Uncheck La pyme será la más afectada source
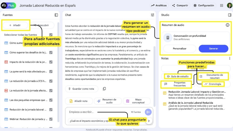 pos(51,72)
